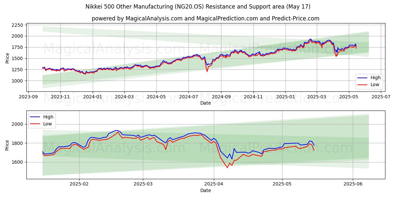This screenshot has height=198, width=396.
Task: Click the "2024-03" date tick label
Action: tap(124, 97)
